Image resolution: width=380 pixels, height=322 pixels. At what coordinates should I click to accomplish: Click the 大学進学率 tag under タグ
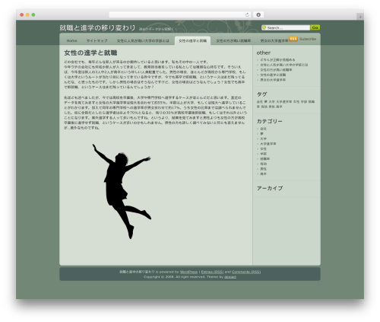click(284, 102)
